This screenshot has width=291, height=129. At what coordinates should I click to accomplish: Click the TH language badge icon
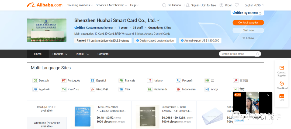pyautogui.click(x=64, y=90)
